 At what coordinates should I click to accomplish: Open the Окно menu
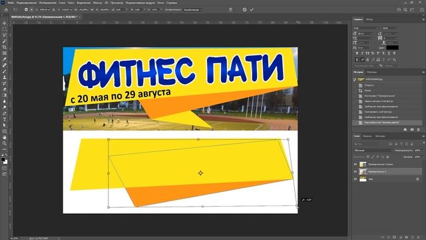[160, 3]
